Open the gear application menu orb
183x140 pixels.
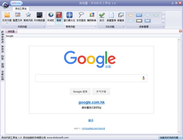(5, 5)
